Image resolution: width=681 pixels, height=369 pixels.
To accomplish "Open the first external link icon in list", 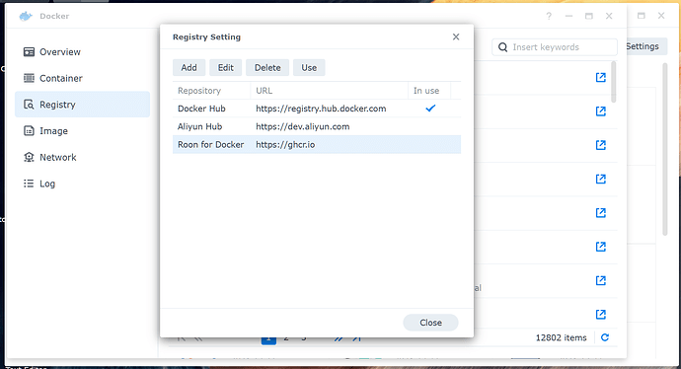I will tap(601, 77).
